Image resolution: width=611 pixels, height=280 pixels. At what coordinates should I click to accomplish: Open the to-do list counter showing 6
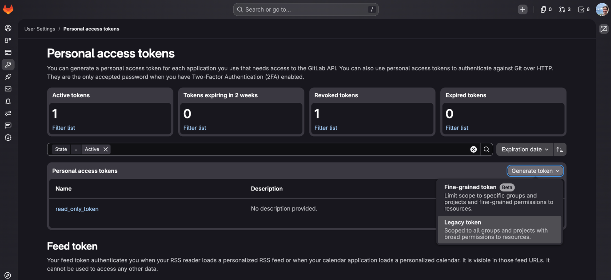pyautogui.click(x=584, y=10)
